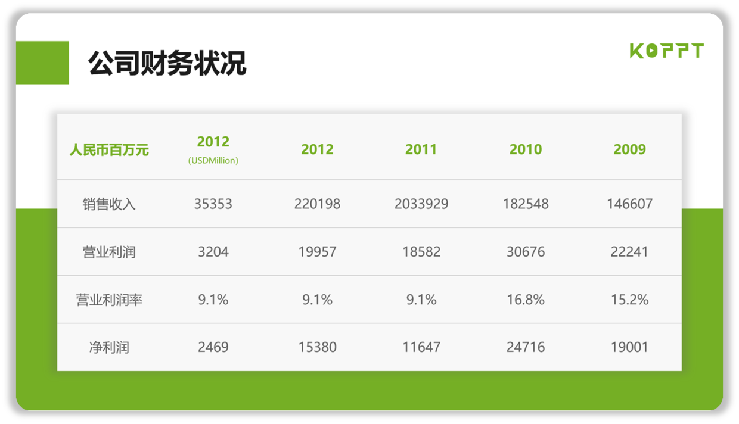This screenshot has height=424, width=739.
Task: Select the sales value 146607
Action: [x=630, y=204]
